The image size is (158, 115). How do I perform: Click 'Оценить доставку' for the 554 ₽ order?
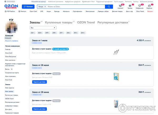39,82
